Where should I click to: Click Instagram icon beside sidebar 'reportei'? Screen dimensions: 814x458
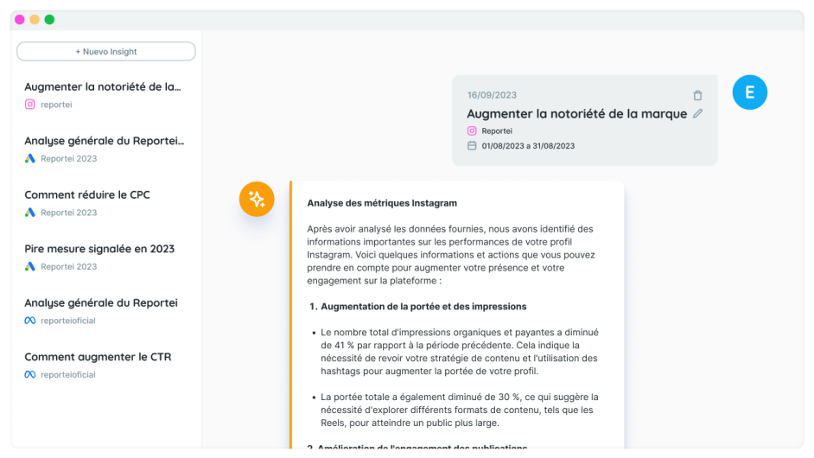(x=30, y=105)
